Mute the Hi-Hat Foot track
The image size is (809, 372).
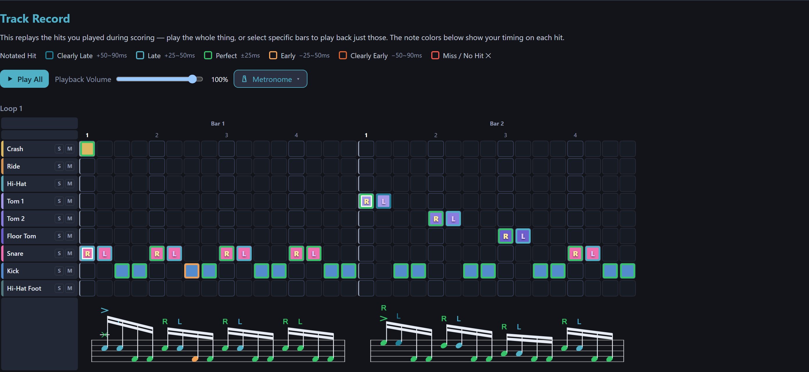(70, 288)
